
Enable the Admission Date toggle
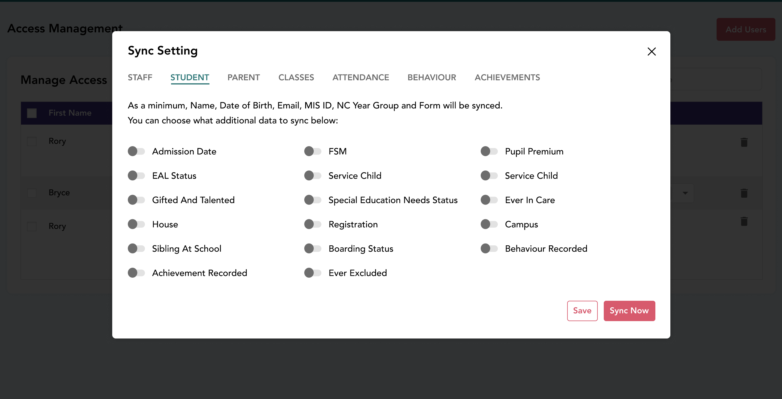click(136, 151)
